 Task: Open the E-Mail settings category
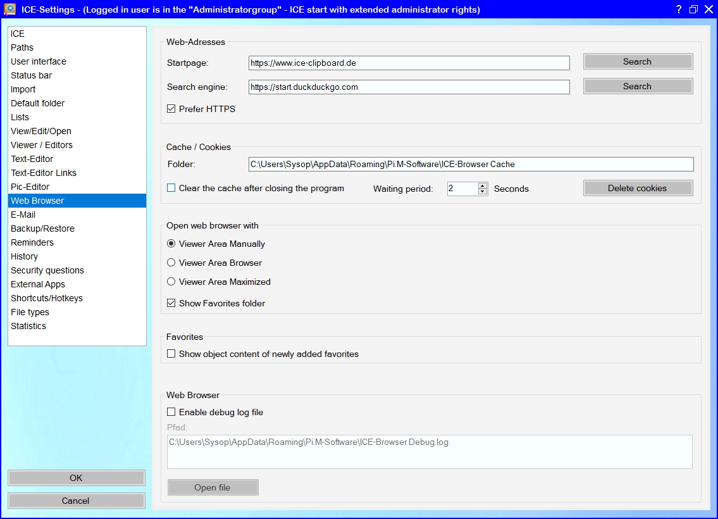point(23,215)
